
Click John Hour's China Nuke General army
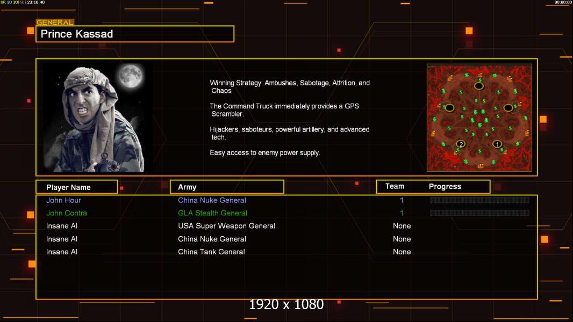tap(212, 200)
